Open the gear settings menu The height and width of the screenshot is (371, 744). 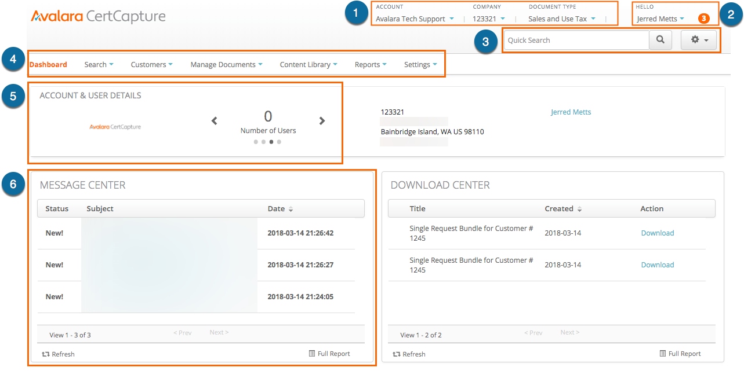pos(699,40)
